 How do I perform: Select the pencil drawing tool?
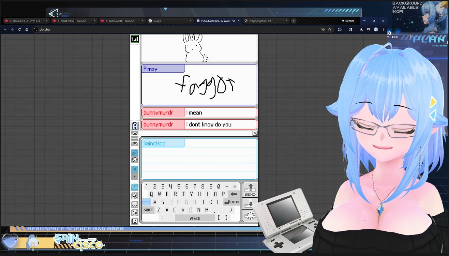coord(135,152)
